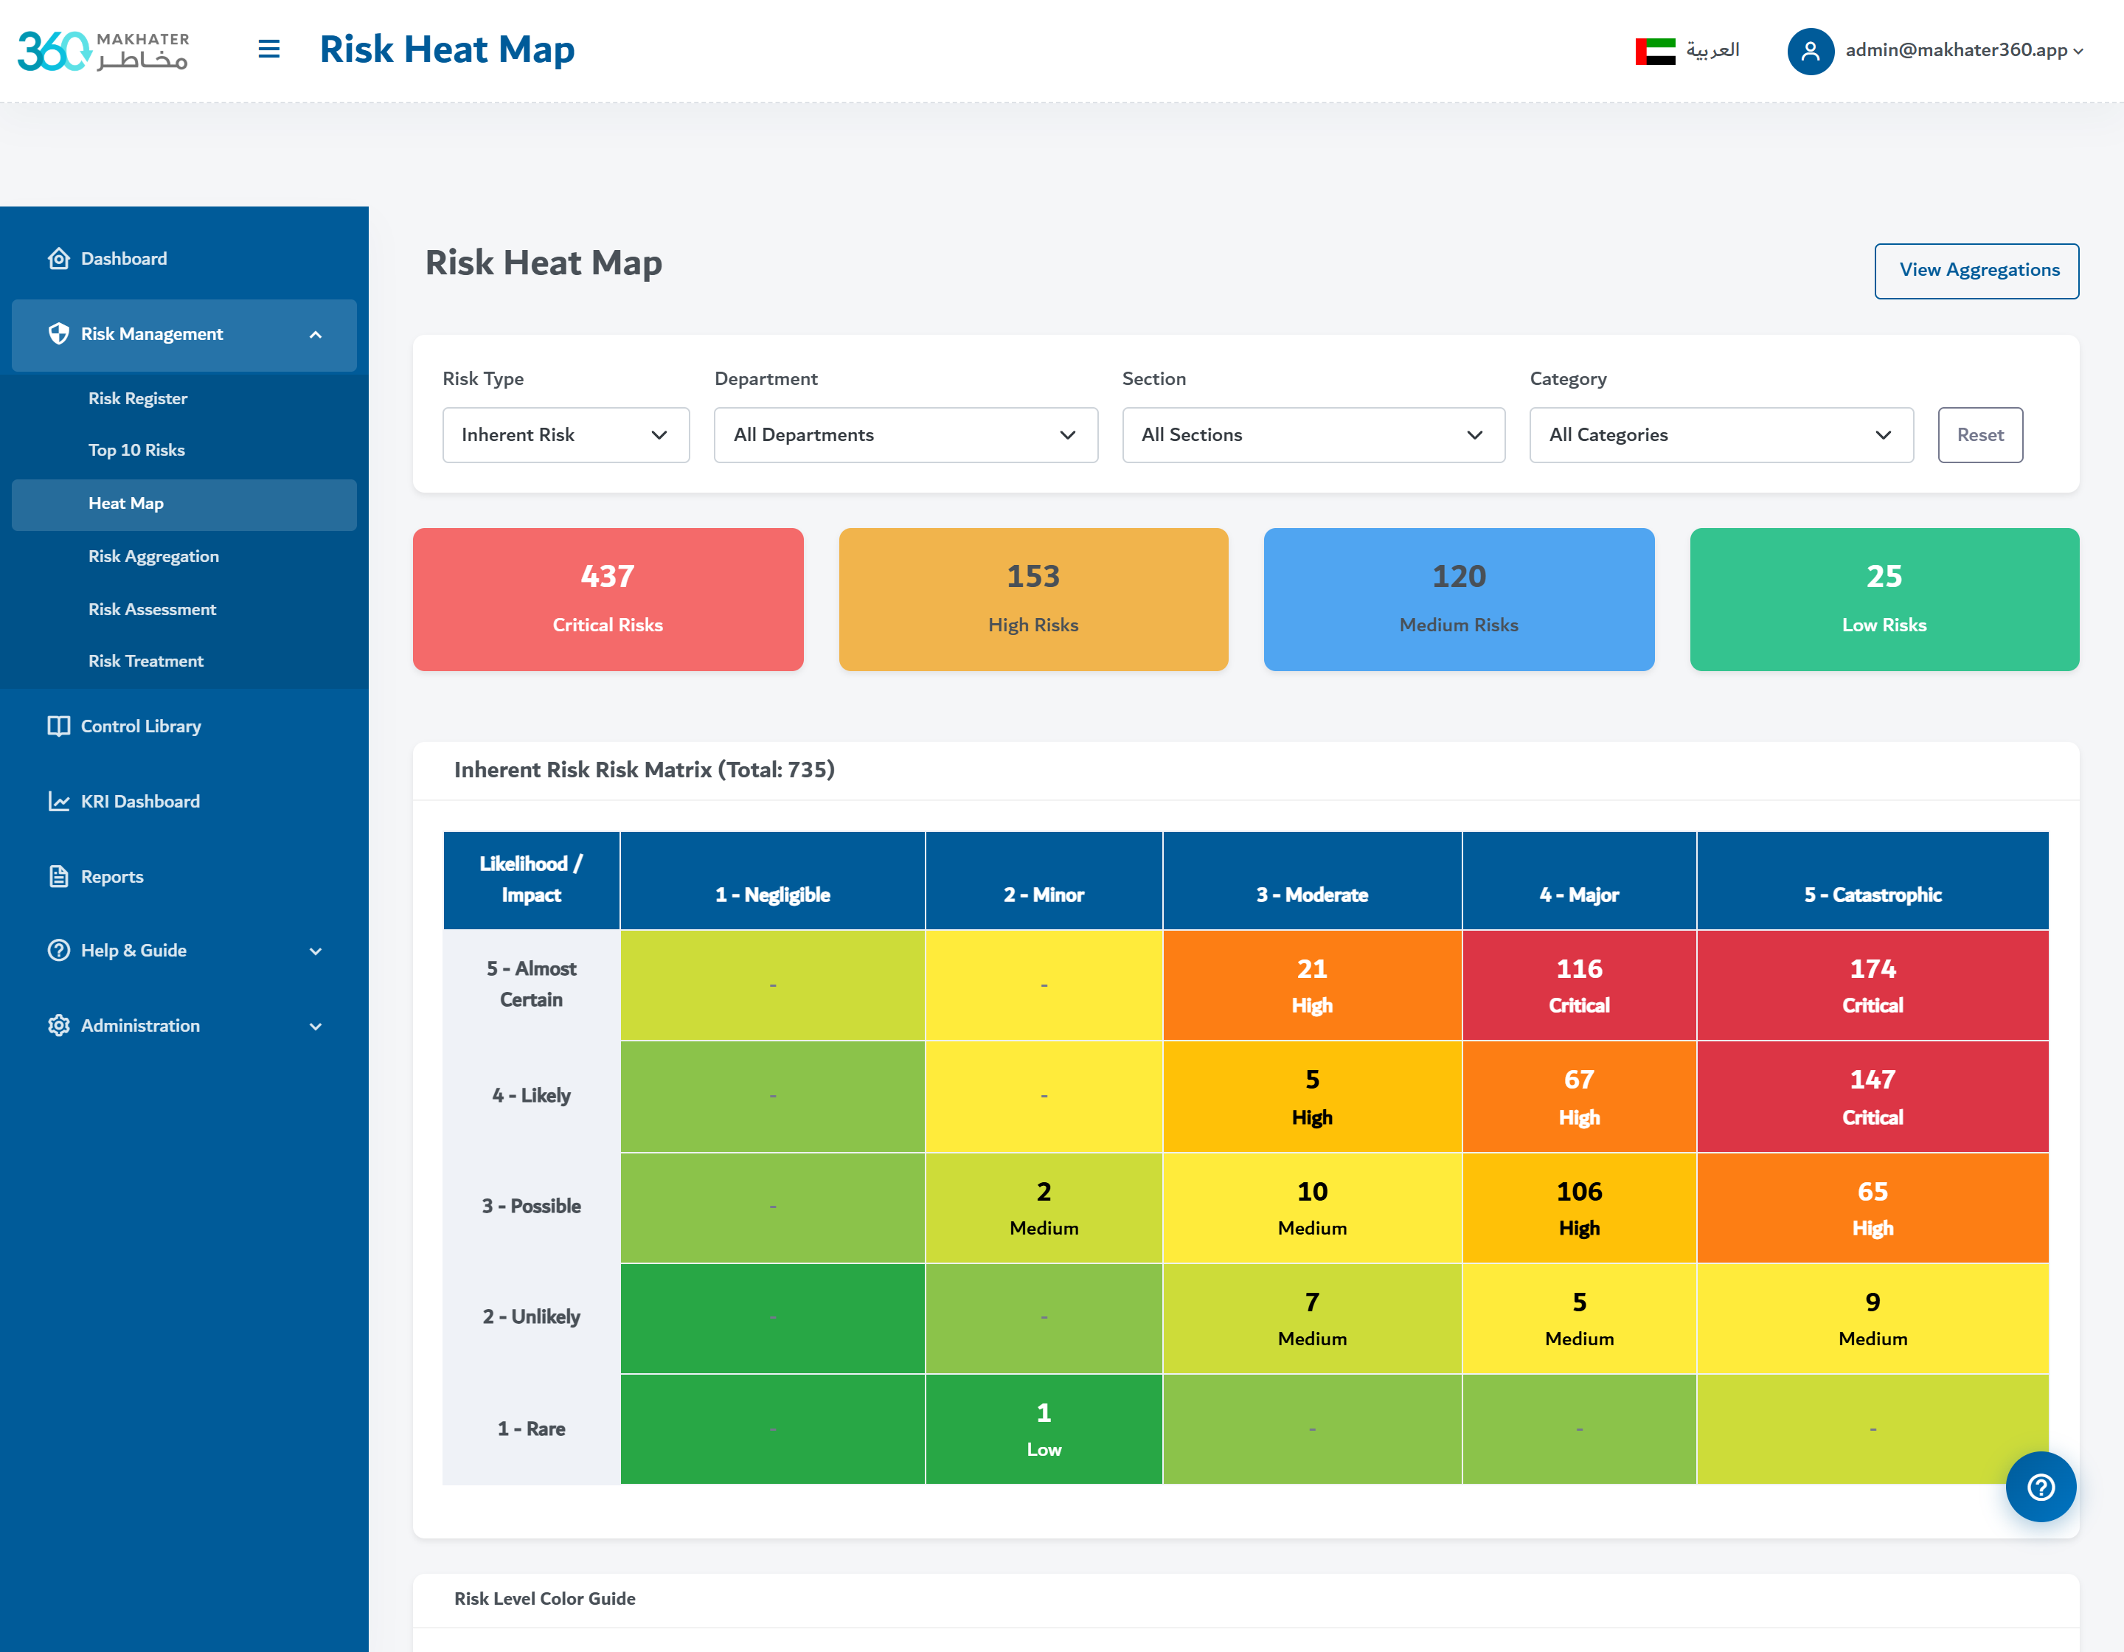Click the Administration gear icon
Screen dimensions: 2124x1652
click(58, 1026)
